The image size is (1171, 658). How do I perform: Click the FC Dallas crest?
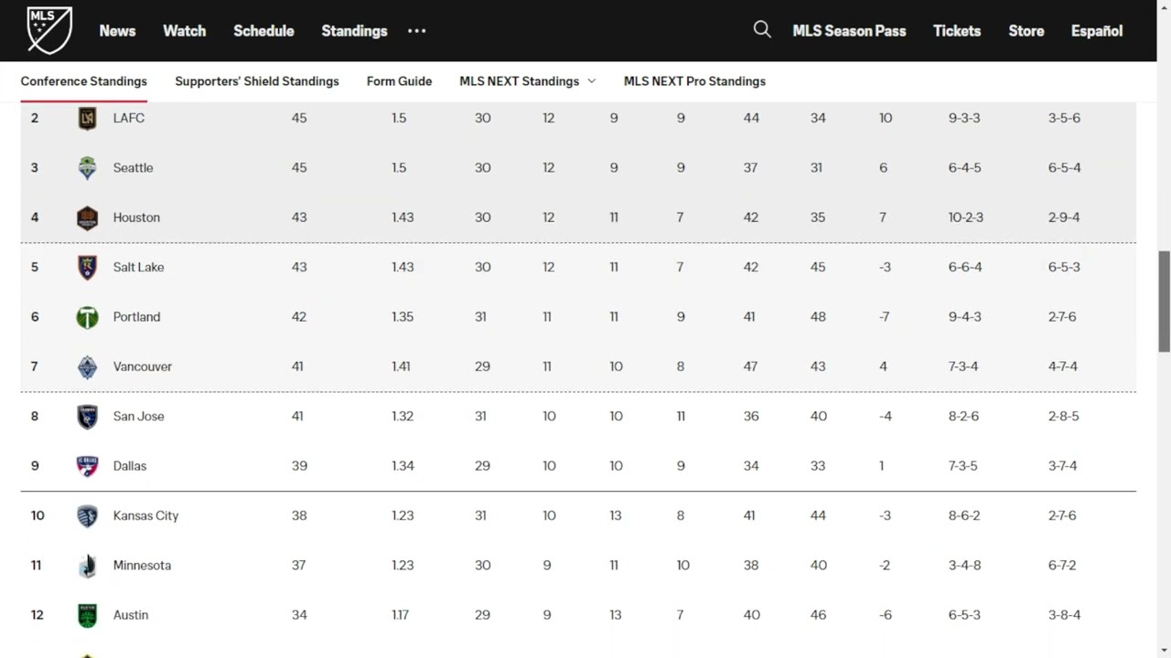point(87,466)
